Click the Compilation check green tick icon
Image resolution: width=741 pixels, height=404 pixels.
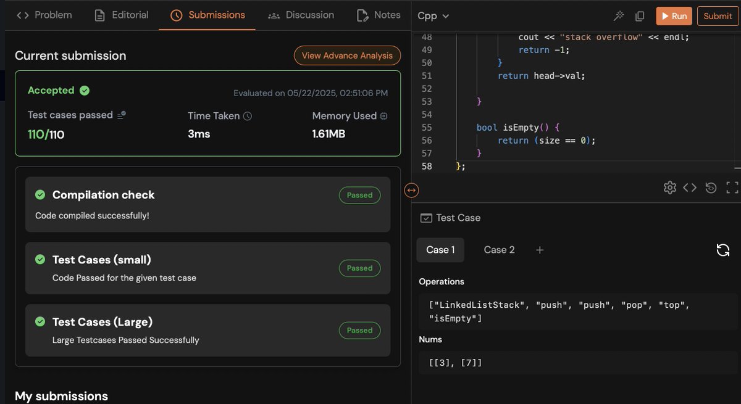40,195
